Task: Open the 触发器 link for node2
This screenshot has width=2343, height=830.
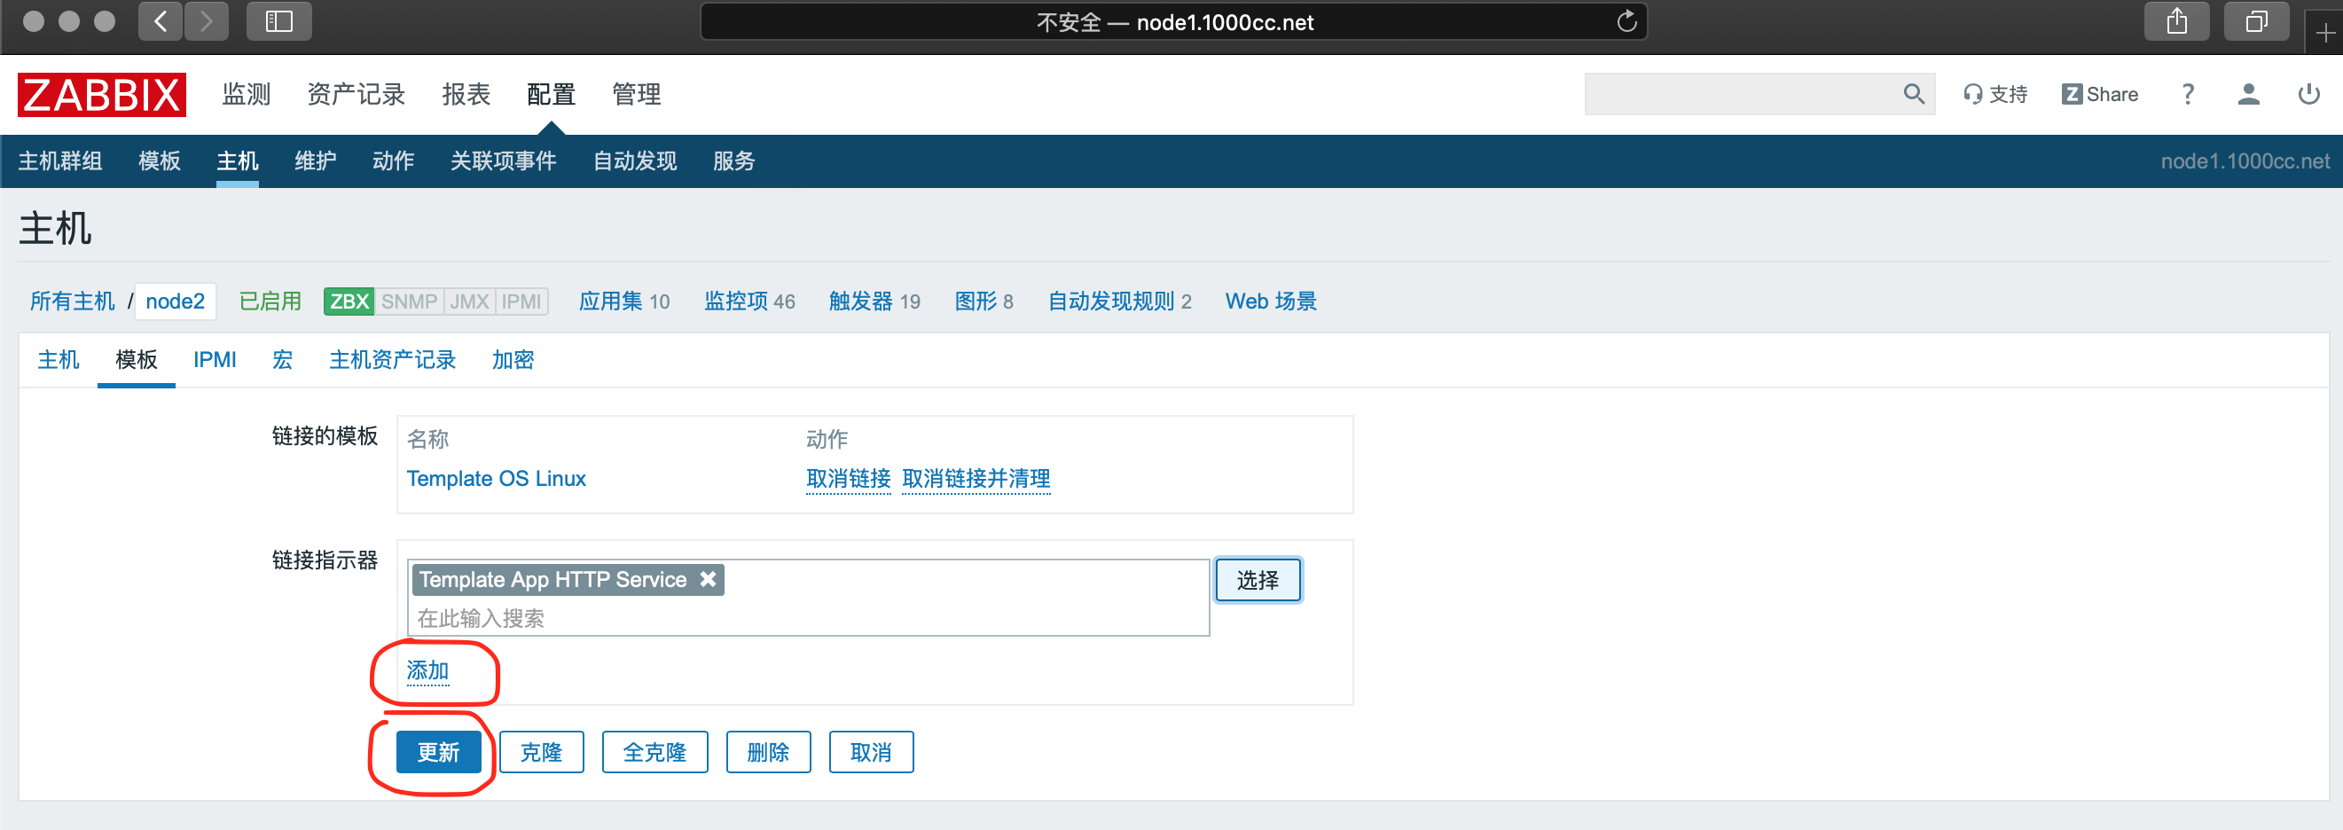Action: click(x=860, y=301)
